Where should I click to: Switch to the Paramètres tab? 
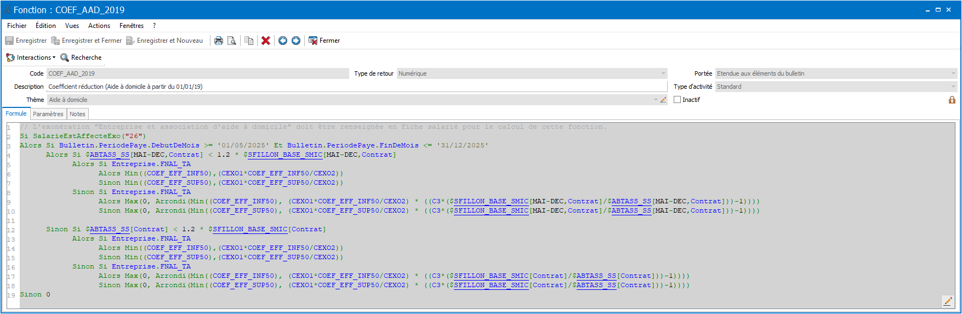[x=48, y=114]
